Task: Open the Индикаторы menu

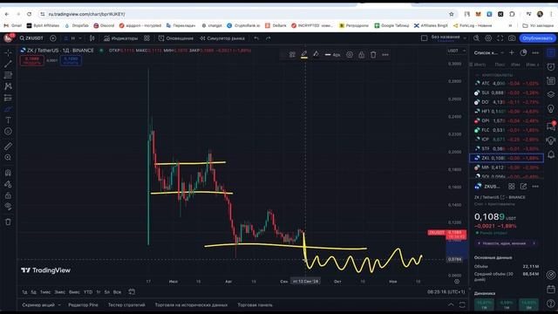Action: (120, 38)
